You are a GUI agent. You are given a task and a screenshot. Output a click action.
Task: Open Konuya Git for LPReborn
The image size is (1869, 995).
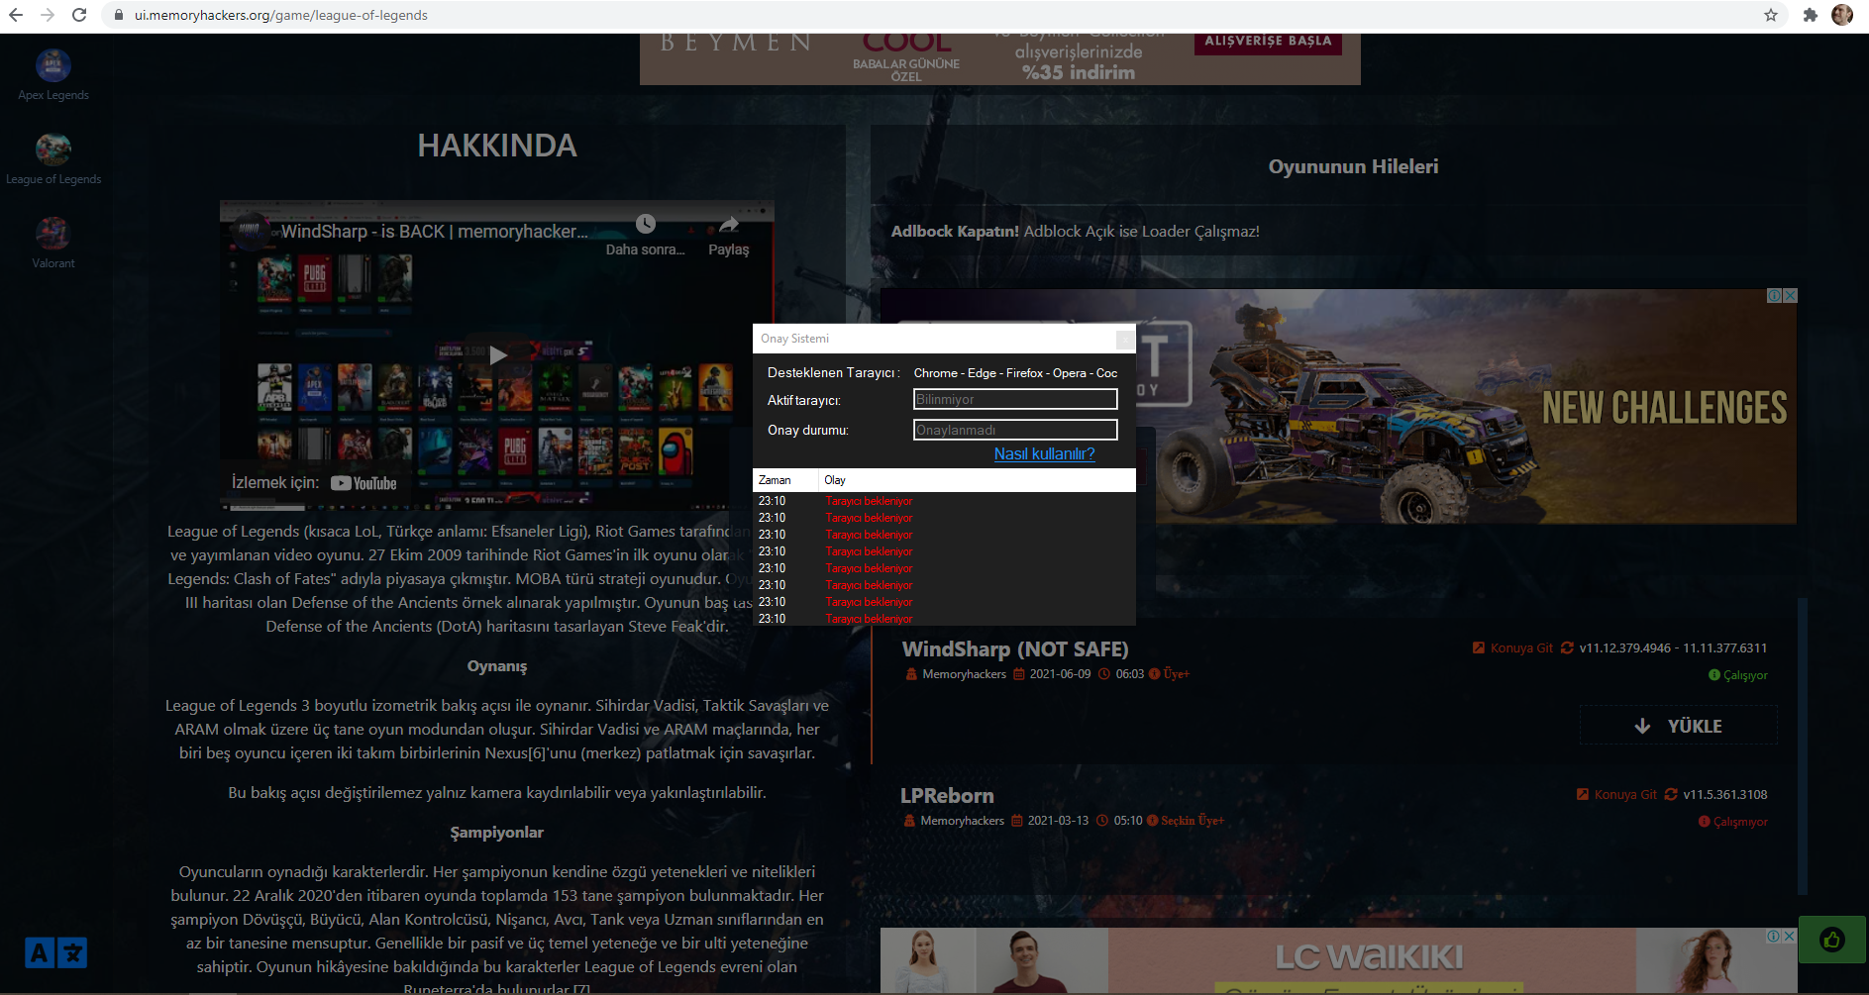tap(1616, 794)
